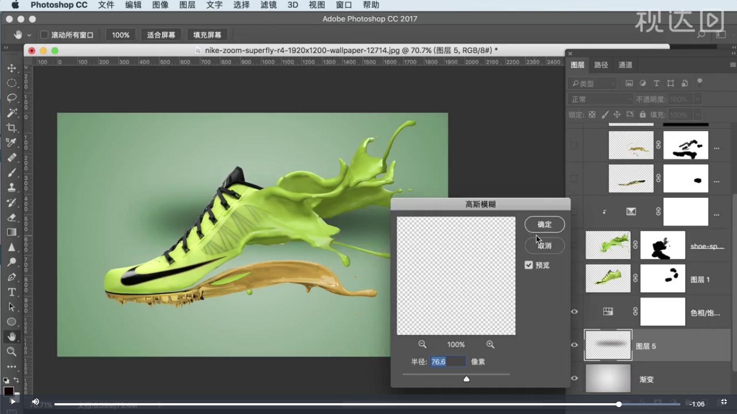The height and width of the screenshot is (414, 737).
Task: Select the Move tool
Action: point(11,68)
